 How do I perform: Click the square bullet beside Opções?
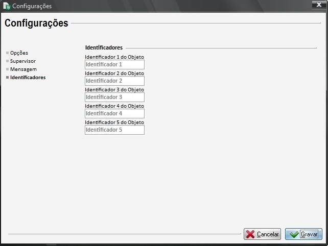click(x=7, y=53)
